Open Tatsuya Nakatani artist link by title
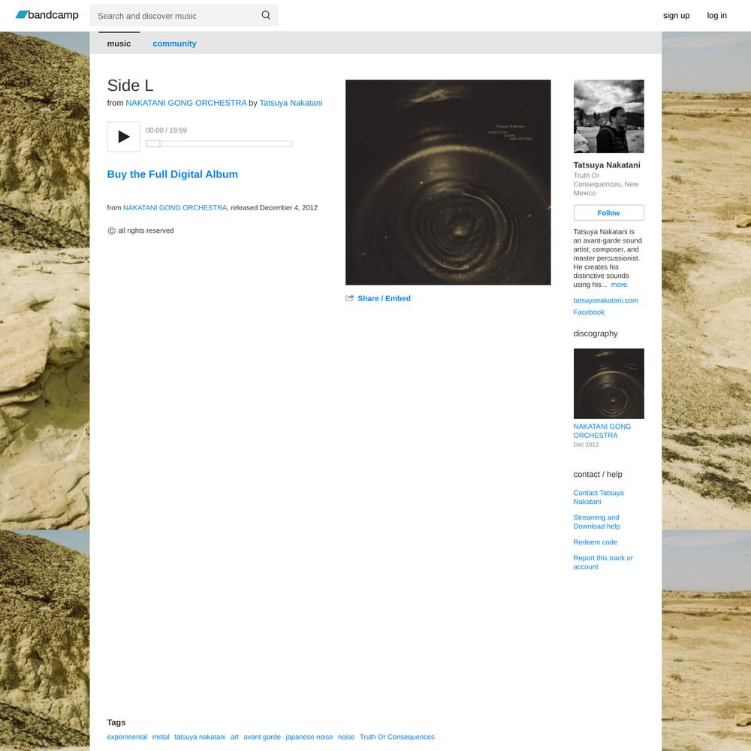This screenshot has height=751, width=751. [x=291, y=103]
